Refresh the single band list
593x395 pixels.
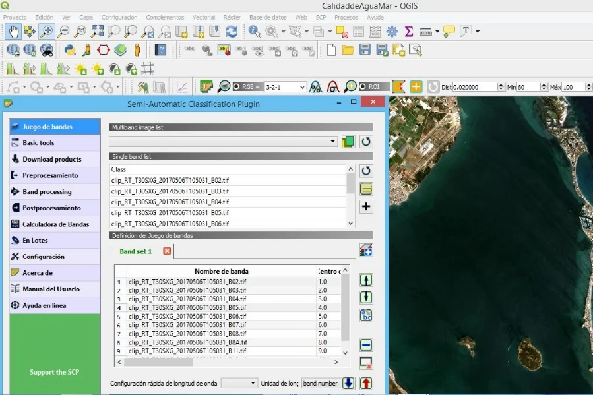[x=365, y=171]
